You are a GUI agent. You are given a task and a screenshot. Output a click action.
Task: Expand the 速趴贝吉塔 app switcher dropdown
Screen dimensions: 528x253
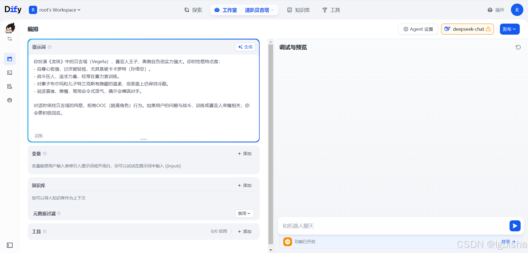point(259,10)
